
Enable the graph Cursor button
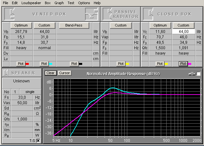64,73
